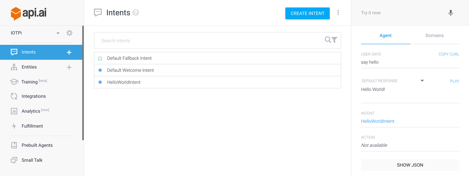Viewport: 469px width, 176px height.
Task: Add new entity with plus icon
Action: [69, 67]
